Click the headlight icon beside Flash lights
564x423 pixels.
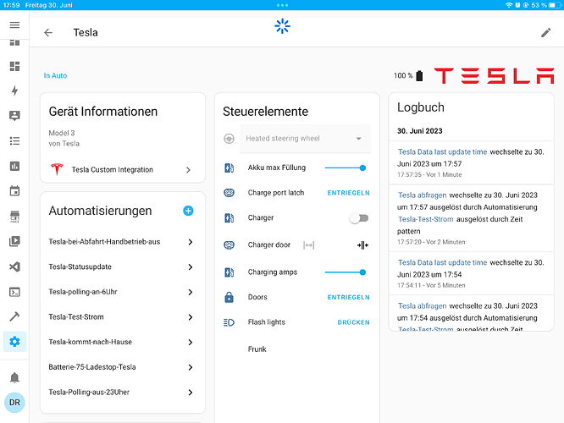[229, 322]
